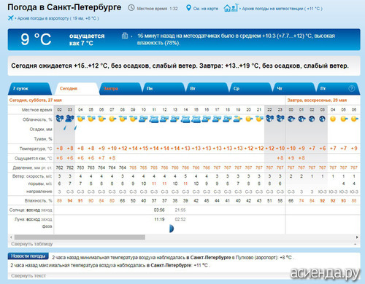
Task: Click Пулково (аэропорт) in weather news
Action: (257, 258)
